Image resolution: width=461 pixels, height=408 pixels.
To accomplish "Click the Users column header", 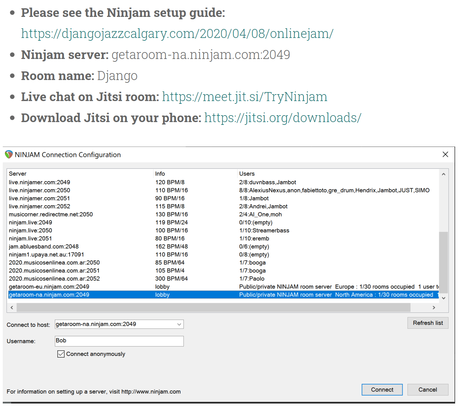I will 247,174.
